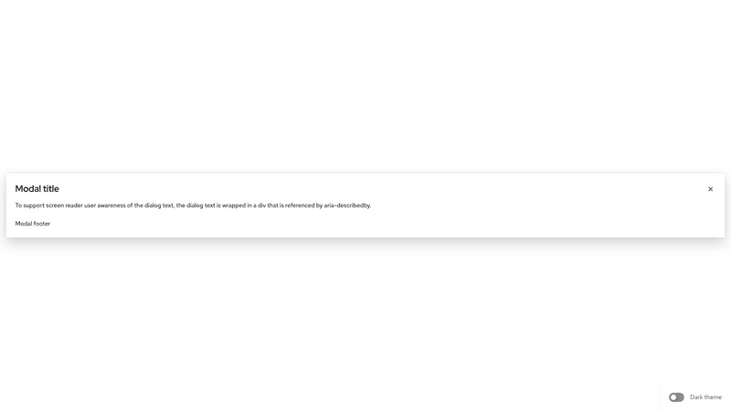The height and width of the screenshot is (411, 731).
Task: Click the word 'Dark' next to the toggle
Action: (696, 397)
